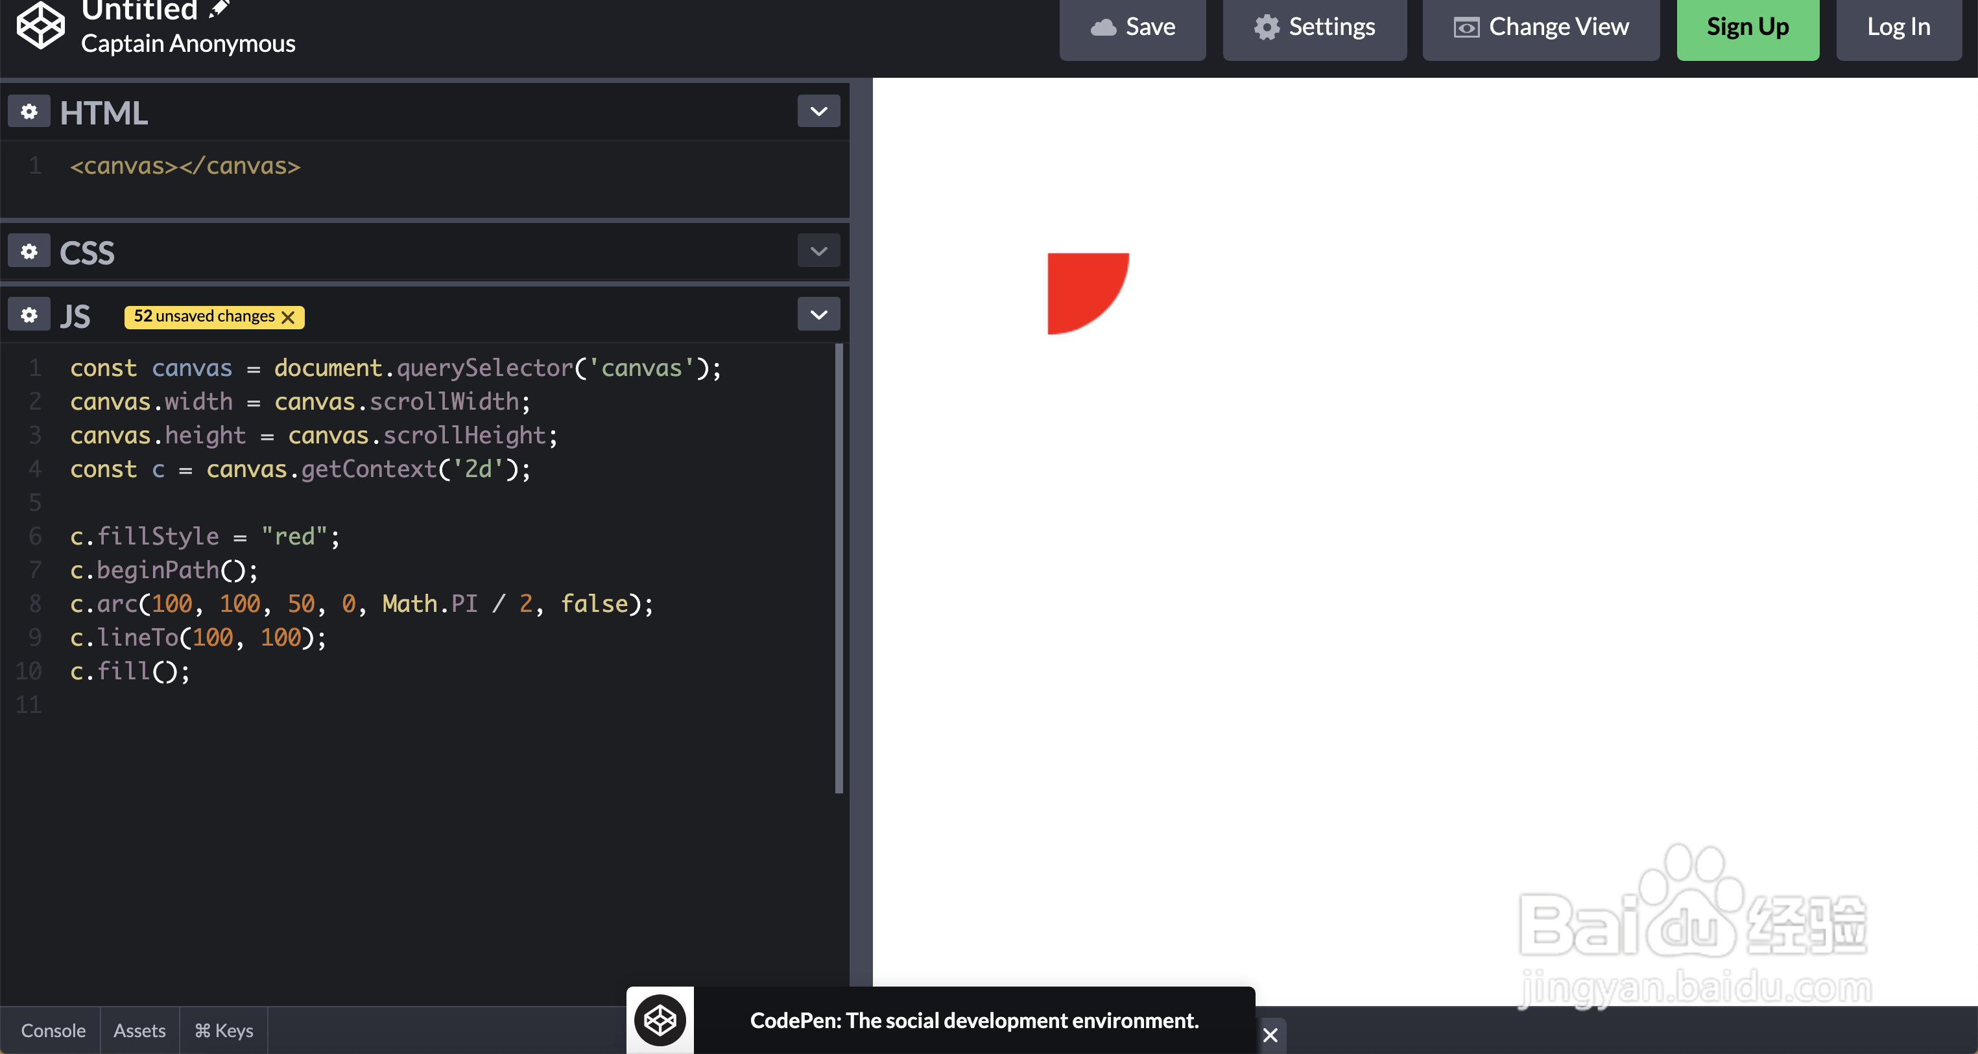Image resolution: width=1978 pixels, height=1054 pixels.
Task: Expand the CSS panel dropdown chevron
Action: point(818,252)
